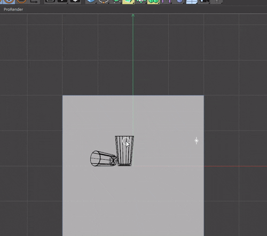Click the highlighted green Volume Builder icon
267x236 pixels.
(153, 2)
